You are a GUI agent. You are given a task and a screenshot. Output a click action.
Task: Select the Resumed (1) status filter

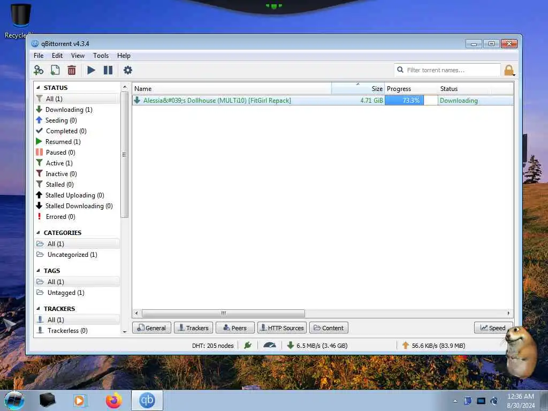(63, 141)
